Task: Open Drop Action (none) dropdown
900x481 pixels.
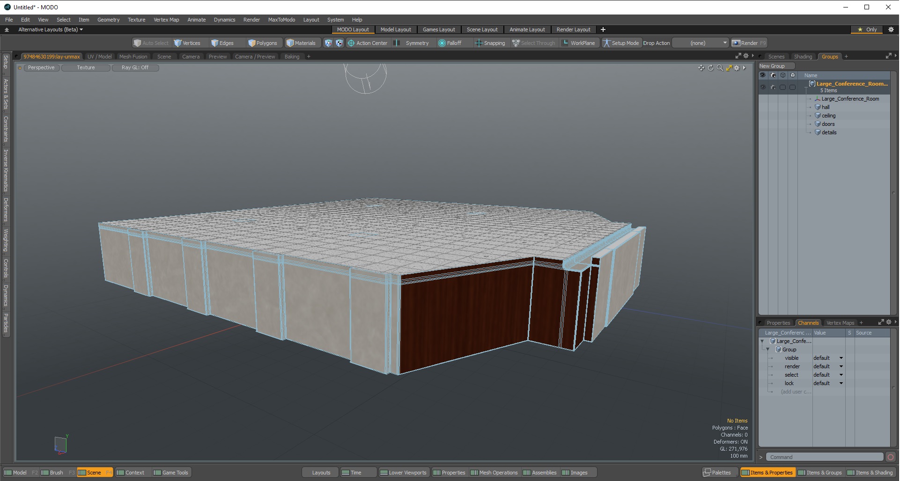Action: (701, 43)
